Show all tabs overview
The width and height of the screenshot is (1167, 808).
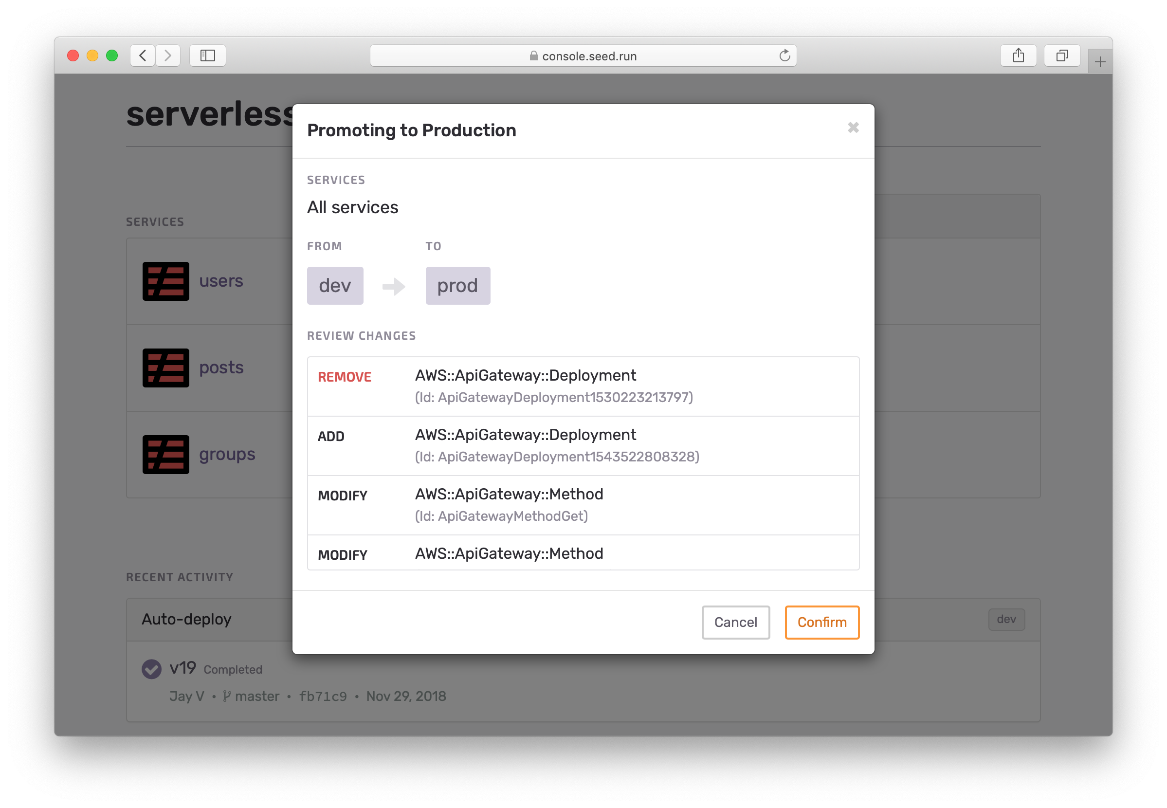pyautogui.click(x=1062, y=55)
